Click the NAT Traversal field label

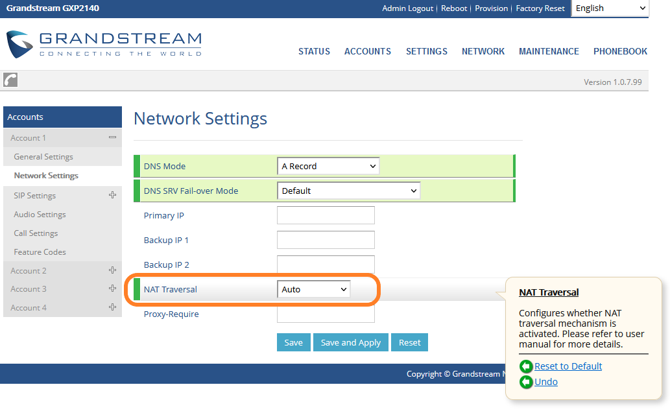point(170,289)
